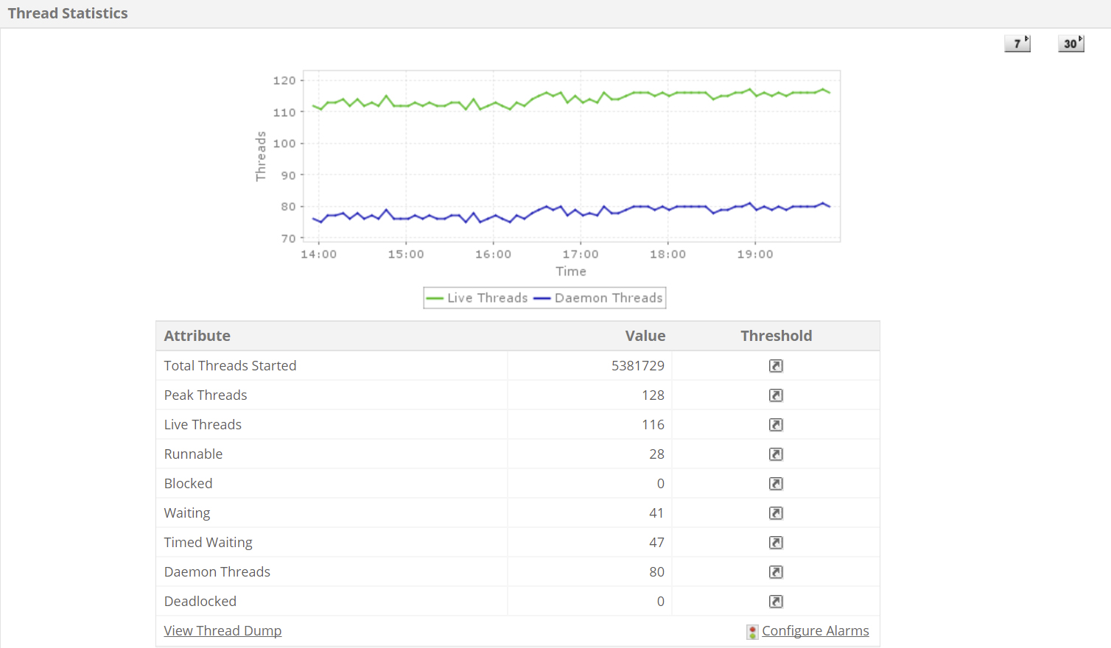1111x648 pixels.
Task: Open the 30-day history report
Action: pos(1070,43)
